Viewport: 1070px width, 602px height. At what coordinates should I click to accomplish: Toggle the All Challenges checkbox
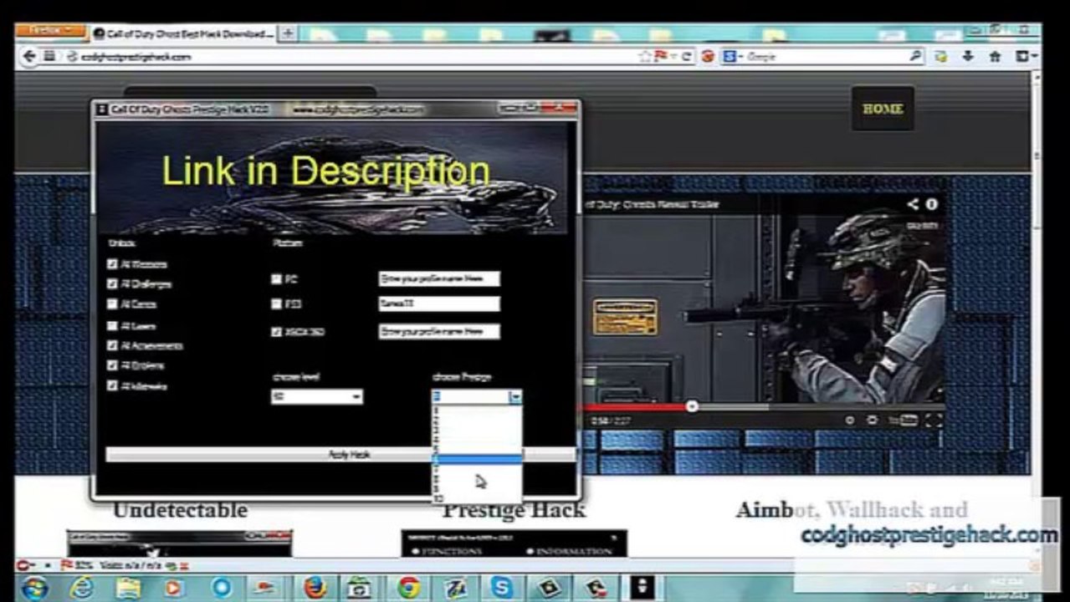tap(113, 284)
